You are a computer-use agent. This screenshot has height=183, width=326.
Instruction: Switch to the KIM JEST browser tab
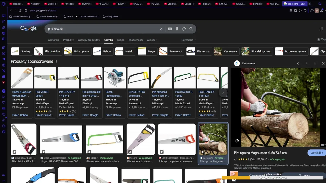coord(222,4)
